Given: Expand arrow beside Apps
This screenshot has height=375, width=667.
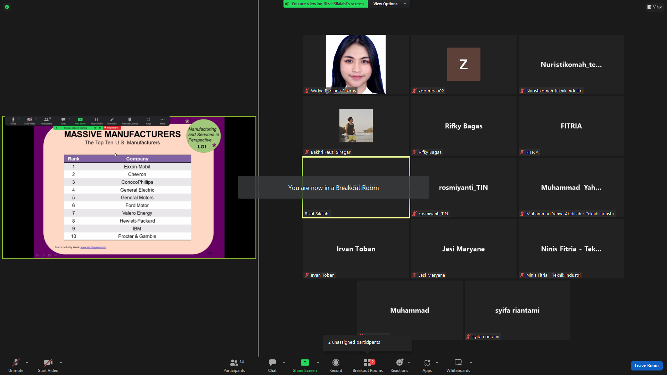Looking at the screenshot, I should [x=437, y=362].
